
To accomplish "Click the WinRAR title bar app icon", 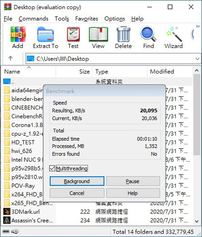I will tap(8, 7).
